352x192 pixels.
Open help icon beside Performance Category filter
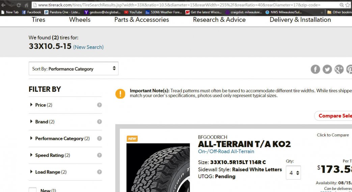point(100,138)
